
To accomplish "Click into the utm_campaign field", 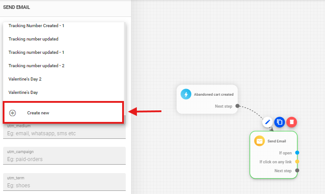I will [65, 159].
